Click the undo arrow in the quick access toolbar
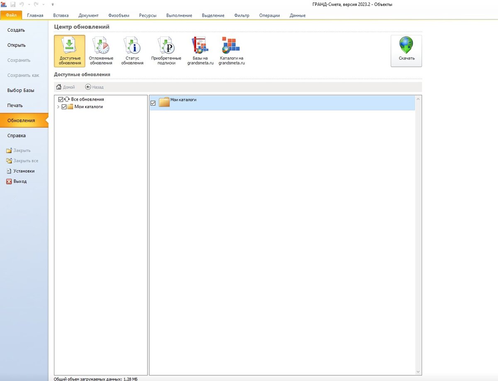The width and height of the screenshot is (498, 381). pyautogui.click(x=22, y=4)
